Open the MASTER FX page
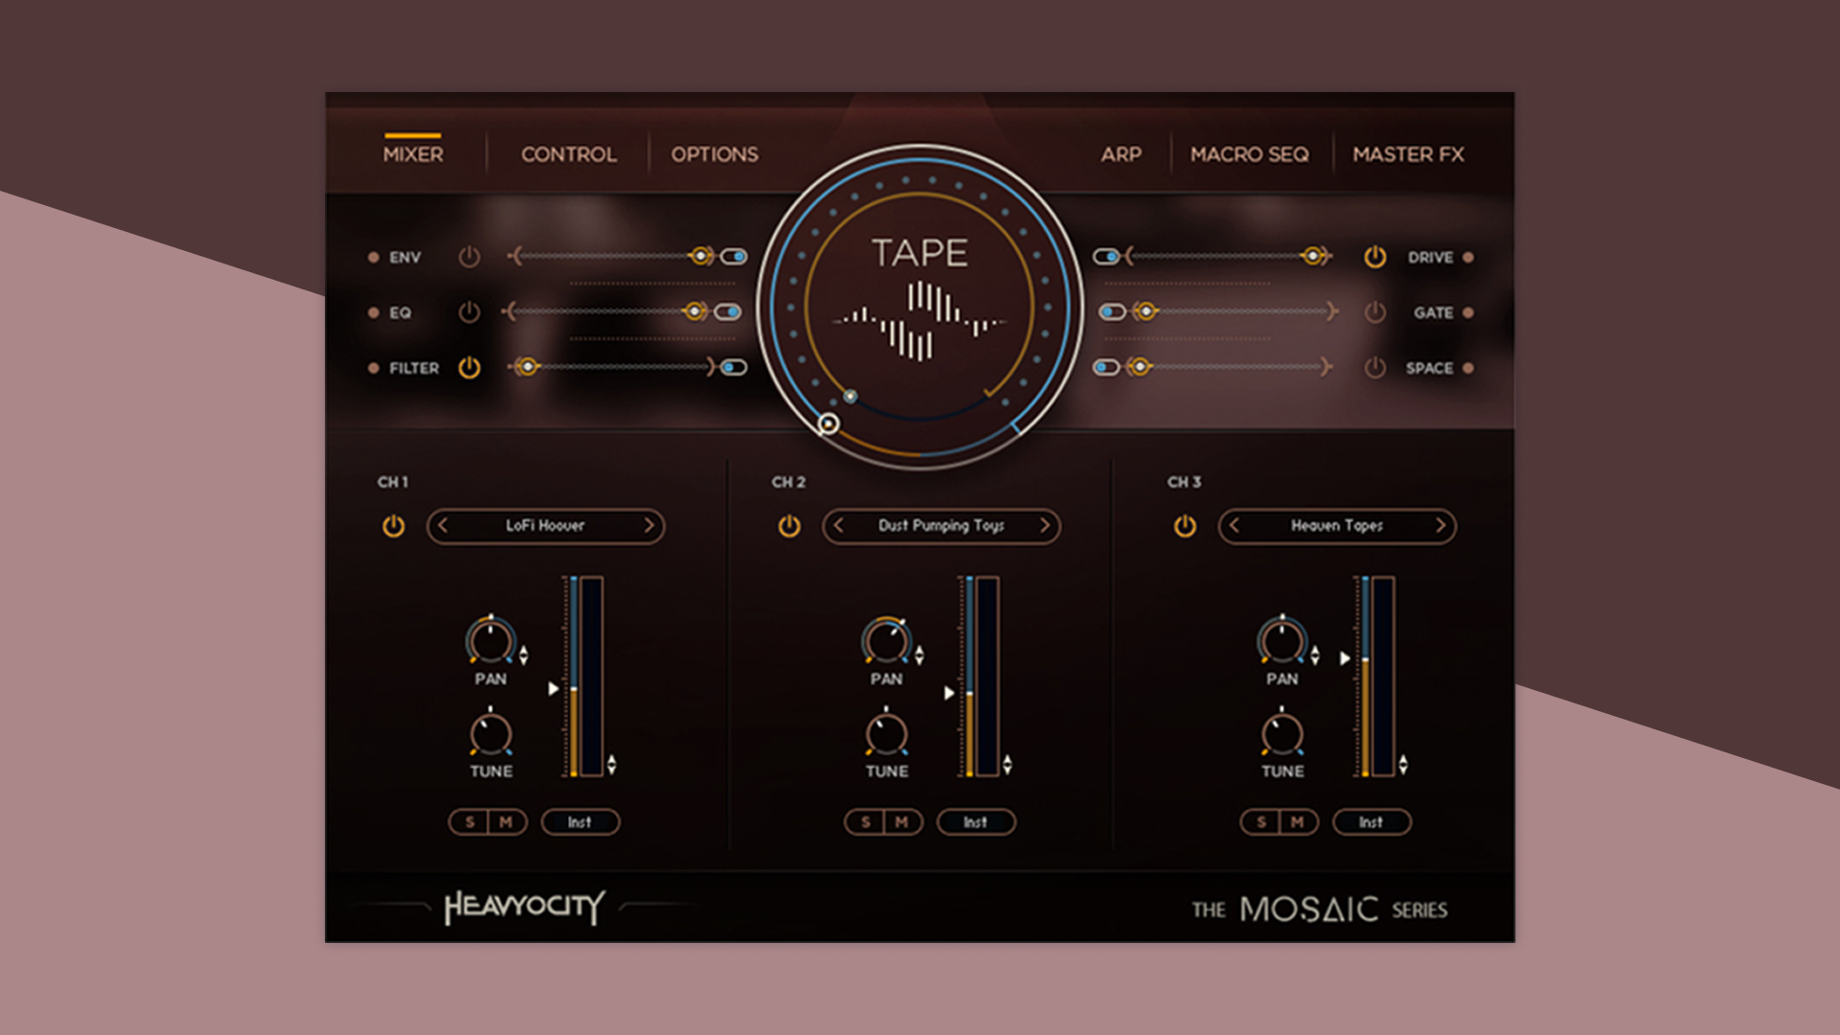Screen dimensions: 1840x1035 point(1408,154)
